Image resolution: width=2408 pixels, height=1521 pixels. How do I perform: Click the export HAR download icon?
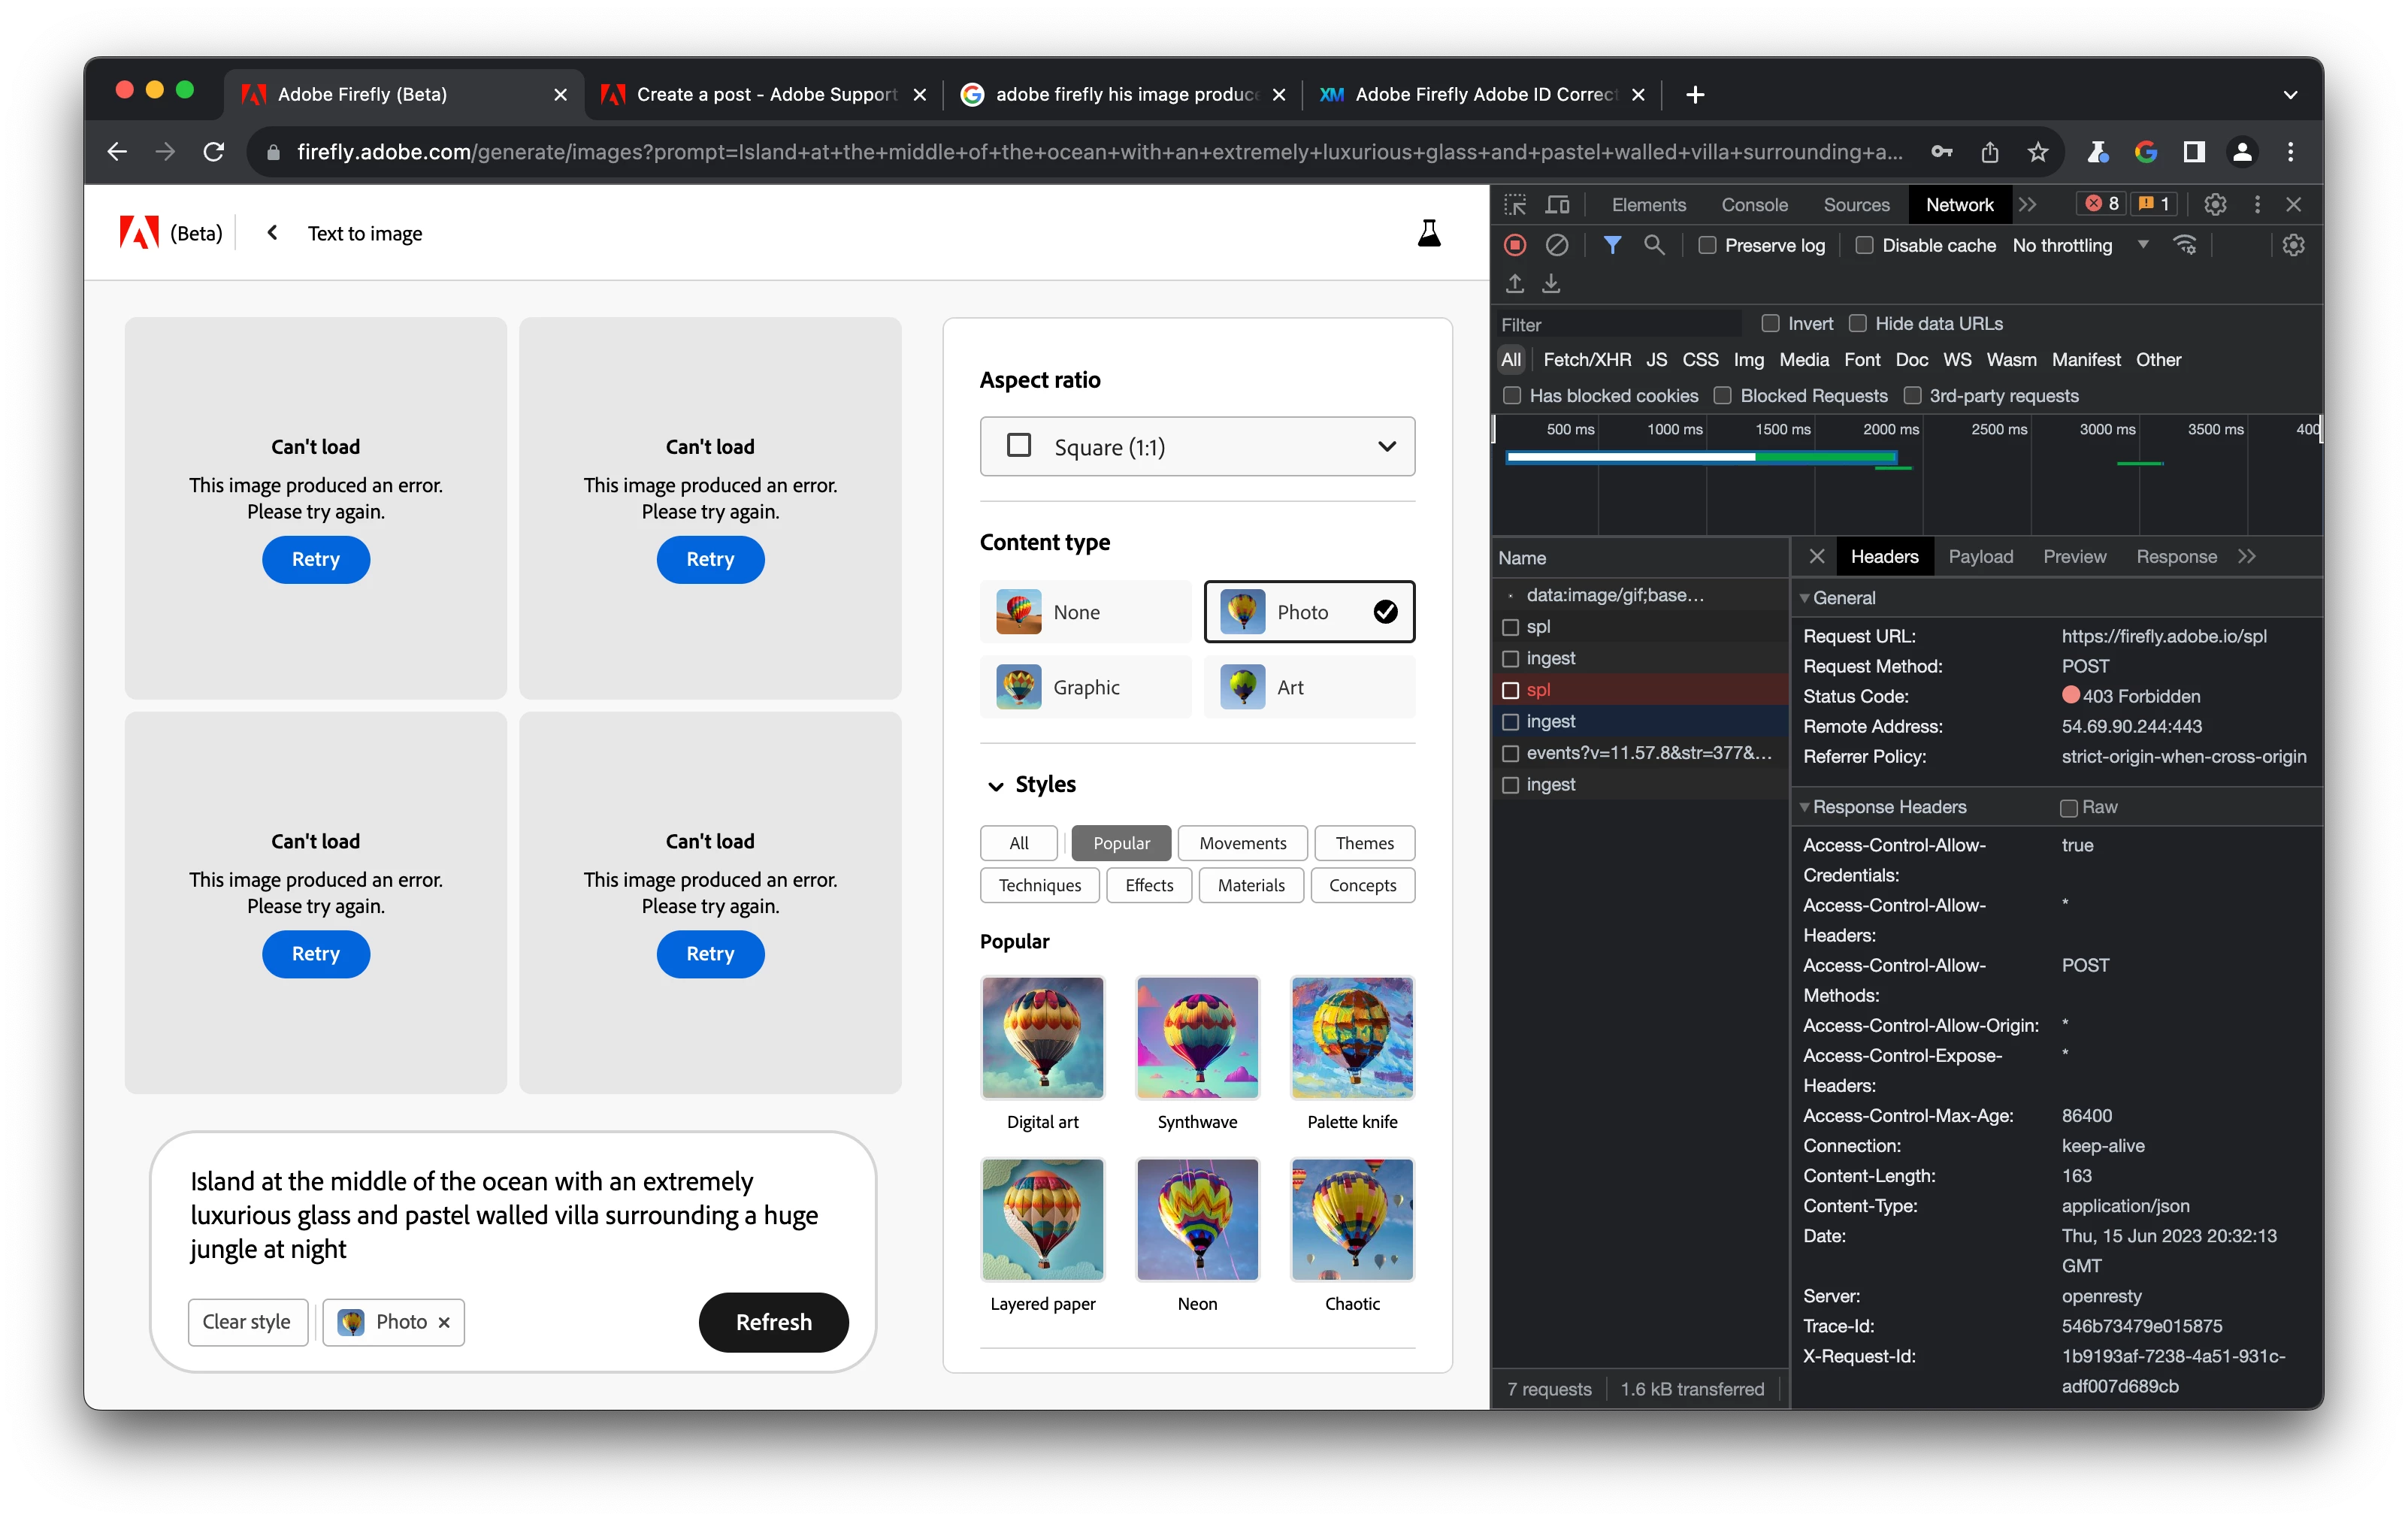coord(1551,284)
